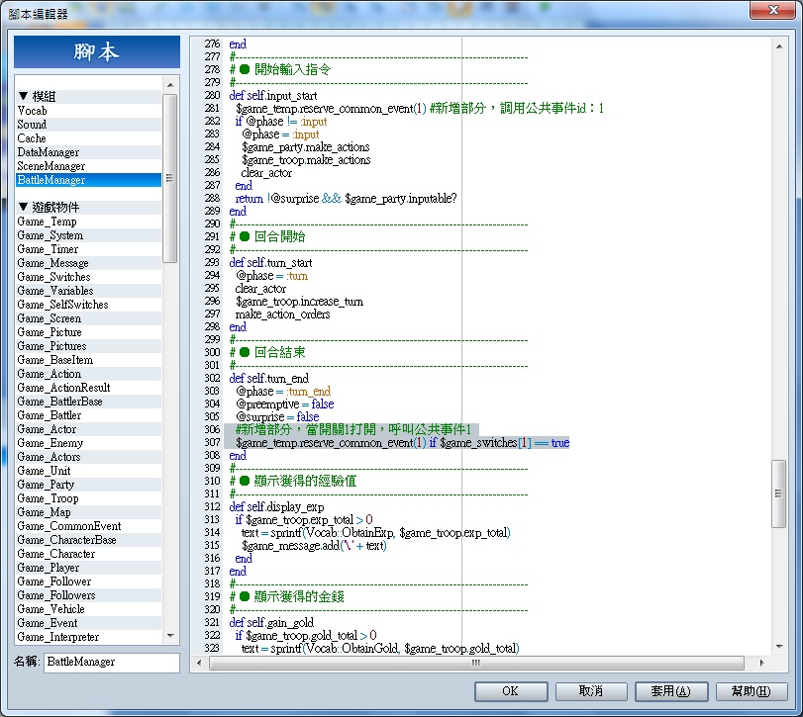Click the code editor vertical scrollbar thumb
This screenshot has height=717, width=803.
(x=778, y=493)
